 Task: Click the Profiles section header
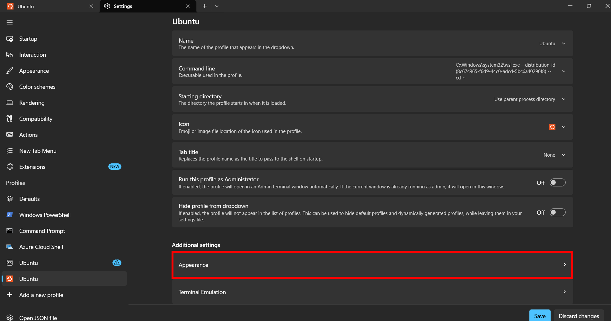pyautogui.click(x=15, y=183)
